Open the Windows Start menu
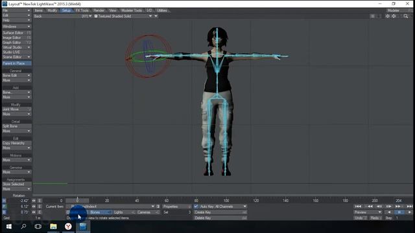415x233 pixels. [8, 227]
